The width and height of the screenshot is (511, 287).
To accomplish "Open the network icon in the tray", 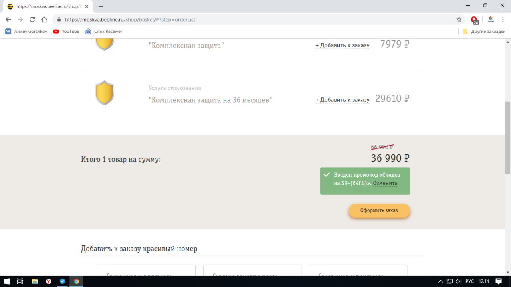I will [x=450, y=281].
